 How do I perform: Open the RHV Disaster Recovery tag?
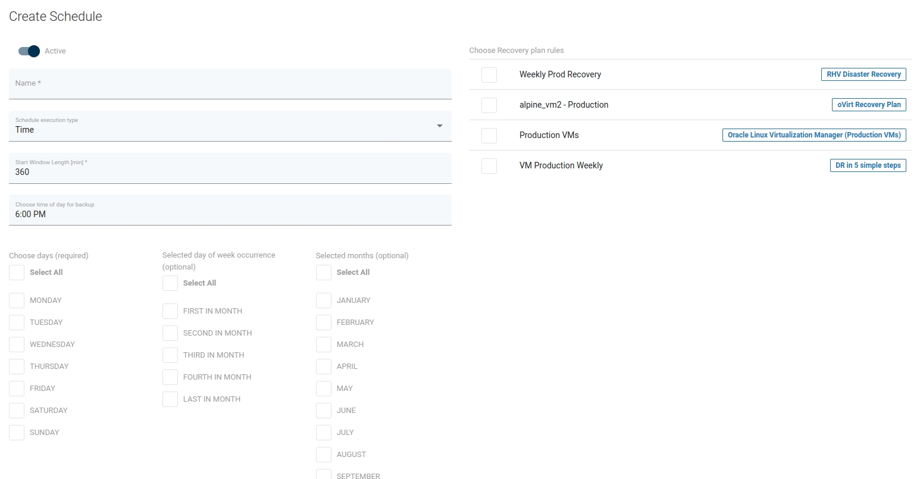point(863,74)
